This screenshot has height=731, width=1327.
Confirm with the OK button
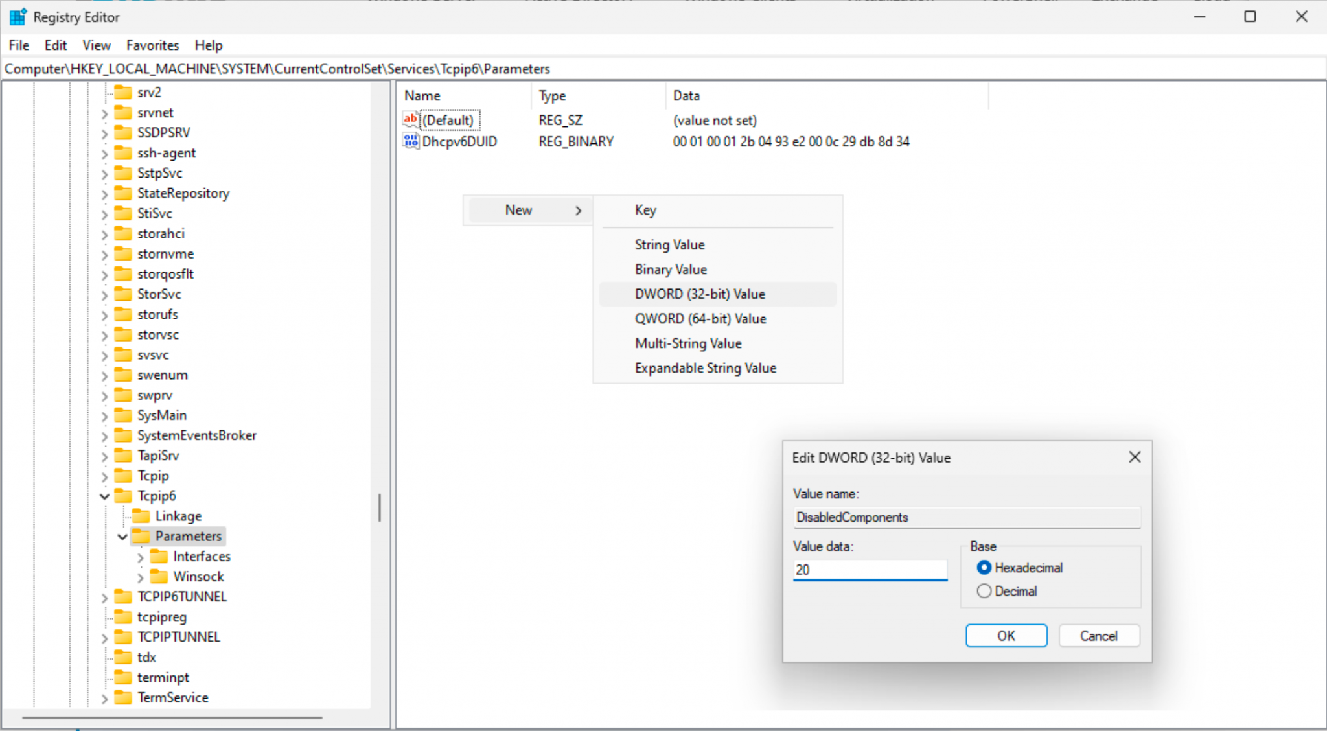1005,635
